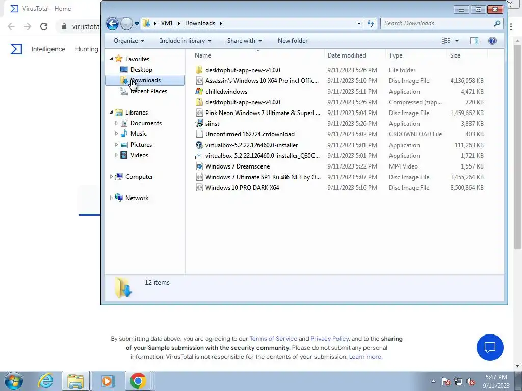Screen dimensions: 522x391
Task: Select the Computer icon in navigation pane
Action: point(119,177)
